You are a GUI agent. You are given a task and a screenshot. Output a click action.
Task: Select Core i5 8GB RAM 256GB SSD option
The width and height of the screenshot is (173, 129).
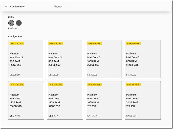(x=65, y=59)
